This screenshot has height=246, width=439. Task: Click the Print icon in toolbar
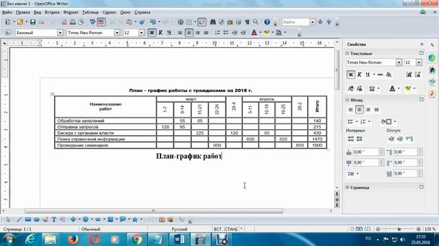click(73, 22)
